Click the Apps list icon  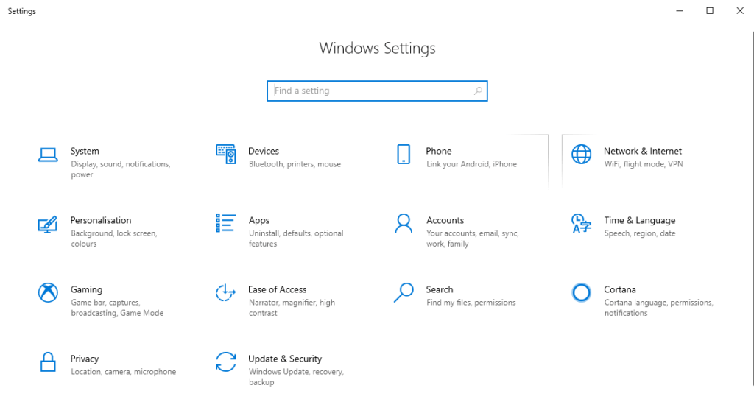[x=225, y=224]
